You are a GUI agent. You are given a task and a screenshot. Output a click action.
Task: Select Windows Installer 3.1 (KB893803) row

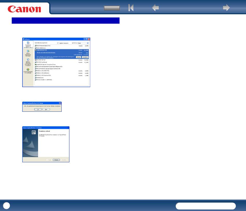coord(62,80)
